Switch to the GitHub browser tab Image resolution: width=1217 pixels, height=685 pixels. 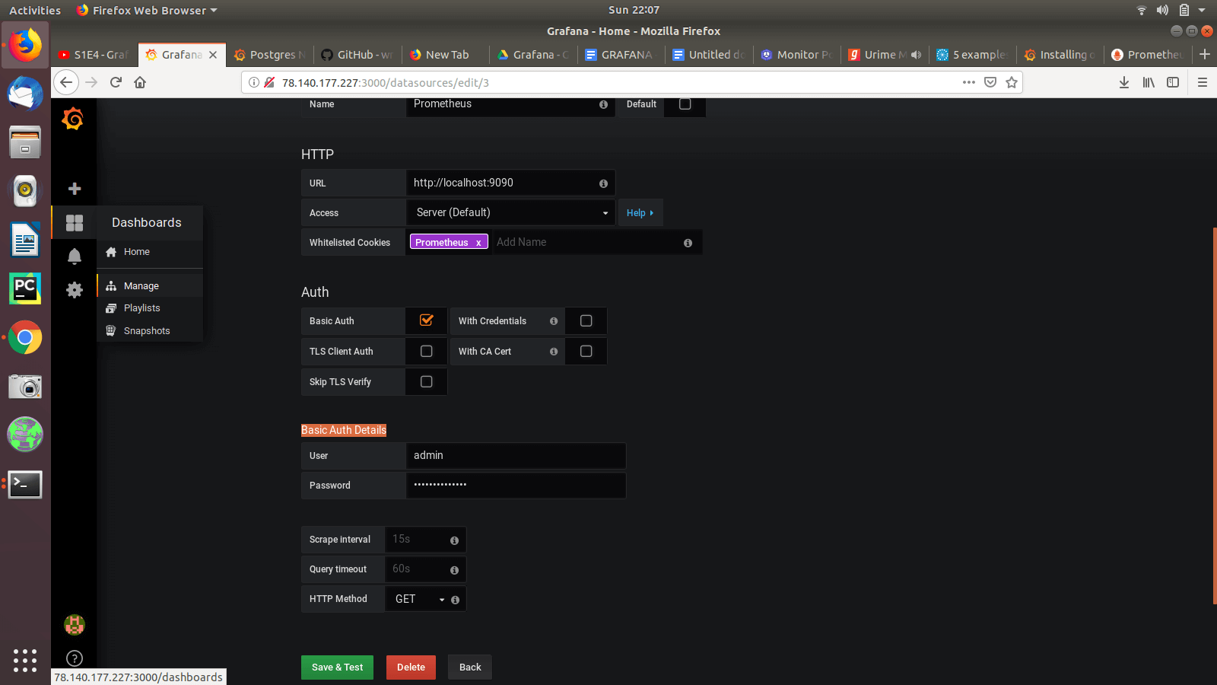pyautogui.click(x=357, y=55)
